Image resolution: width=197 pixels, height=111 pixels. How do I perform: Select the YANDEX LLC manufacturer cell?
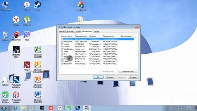click(x=79, y=44)
